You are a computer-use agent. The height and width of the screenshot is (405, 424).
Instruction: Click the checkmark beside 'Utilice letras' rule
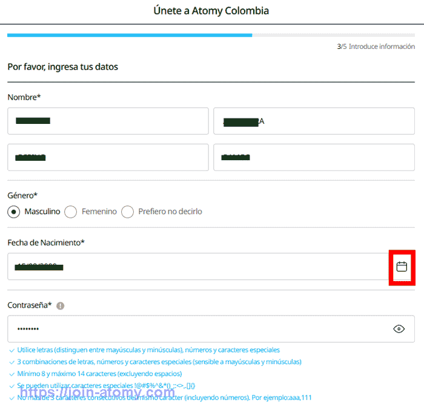[x=12, y=350]
